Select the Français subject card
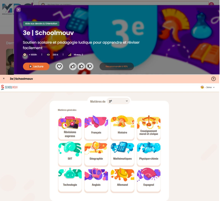The width and height of the screenshot is (220, 201). coord(96,128)
